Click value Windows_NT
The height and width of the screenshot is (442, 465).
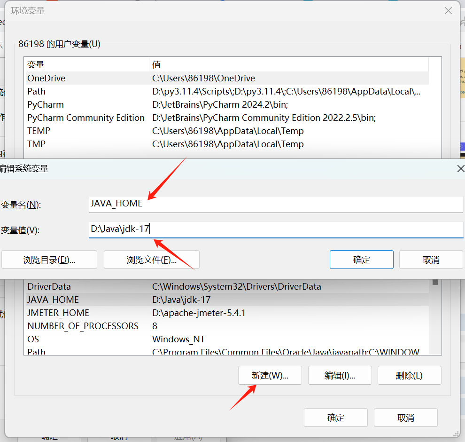point(178,339)
